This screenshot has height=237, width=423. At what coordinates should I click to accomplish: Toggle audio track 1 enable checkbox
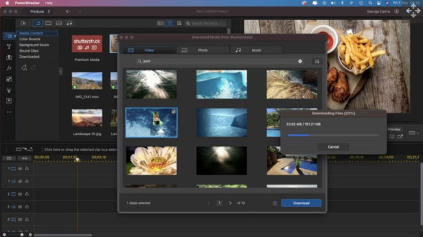coord(20,181)
